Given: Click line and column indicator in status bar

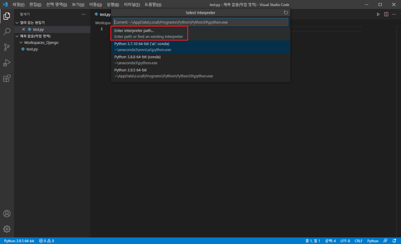Looking at the screenshot, I should [x=312, y=241].
